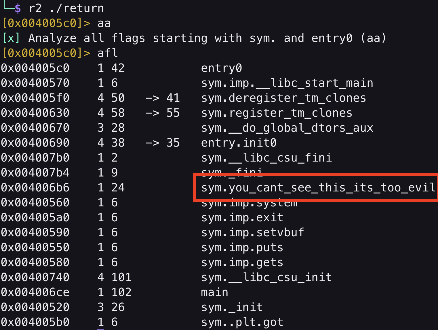Click the main function name
The image size is (438, 330).
tap(214, 292)
